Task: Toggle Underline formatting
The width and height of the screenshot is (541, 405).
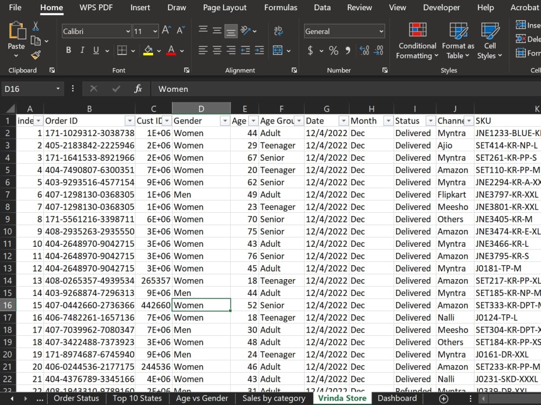Action: 96,50
